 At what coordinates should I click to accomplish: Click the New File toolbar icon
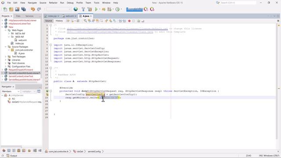[x=5, y=9]
